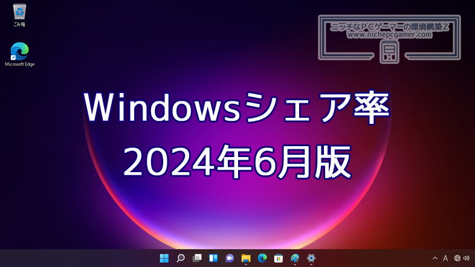Show hidden system tray icons

435,258
